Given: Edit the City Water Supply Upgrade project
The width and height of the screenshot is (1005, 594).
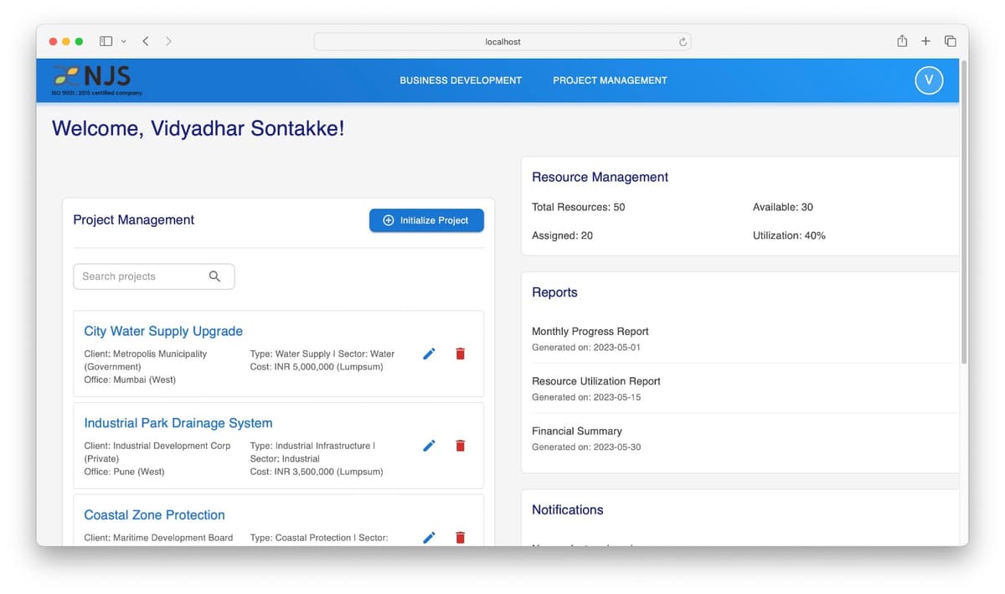Looking at the screenshot, I should [x=429, y=354].
